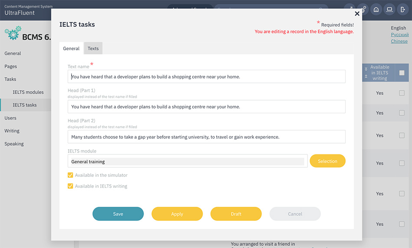Click the Available in IELTS writing column header
Viewport: 412px width, 248px height.
coord(379,73)
